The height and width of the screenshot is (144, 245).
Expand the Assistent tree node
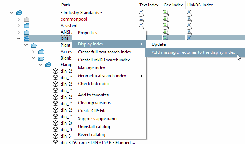pyautogui.click(x=19, y=26)
